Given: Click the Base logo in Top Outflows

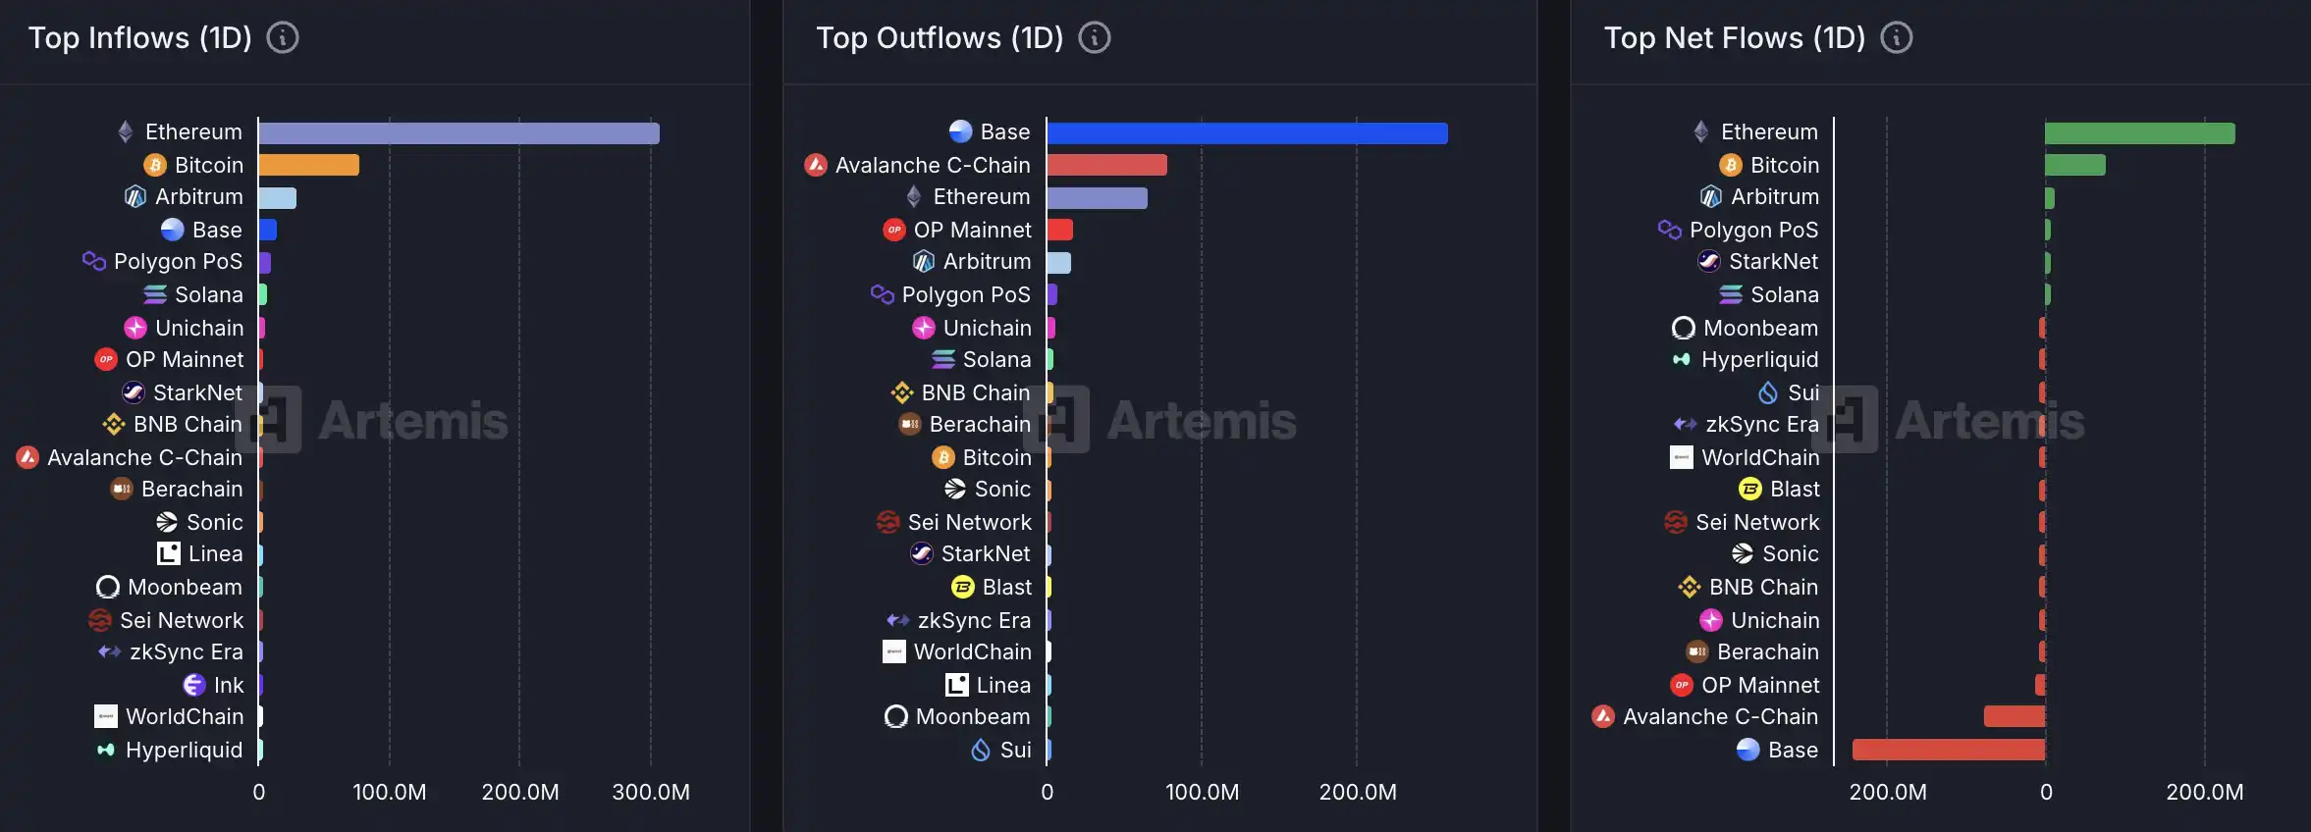Looking at the screenshot, I should coord(960,131).
